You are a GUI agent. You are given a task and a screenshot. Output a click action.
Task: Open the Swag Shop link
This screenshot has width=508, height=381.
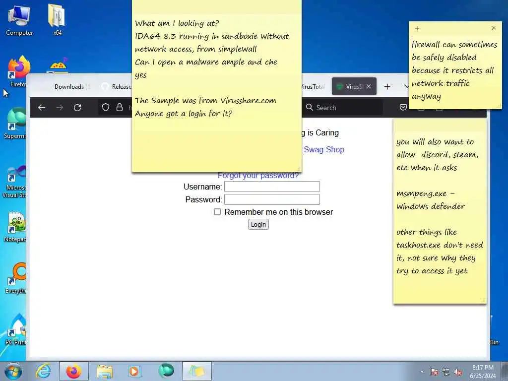click(324, 149)
